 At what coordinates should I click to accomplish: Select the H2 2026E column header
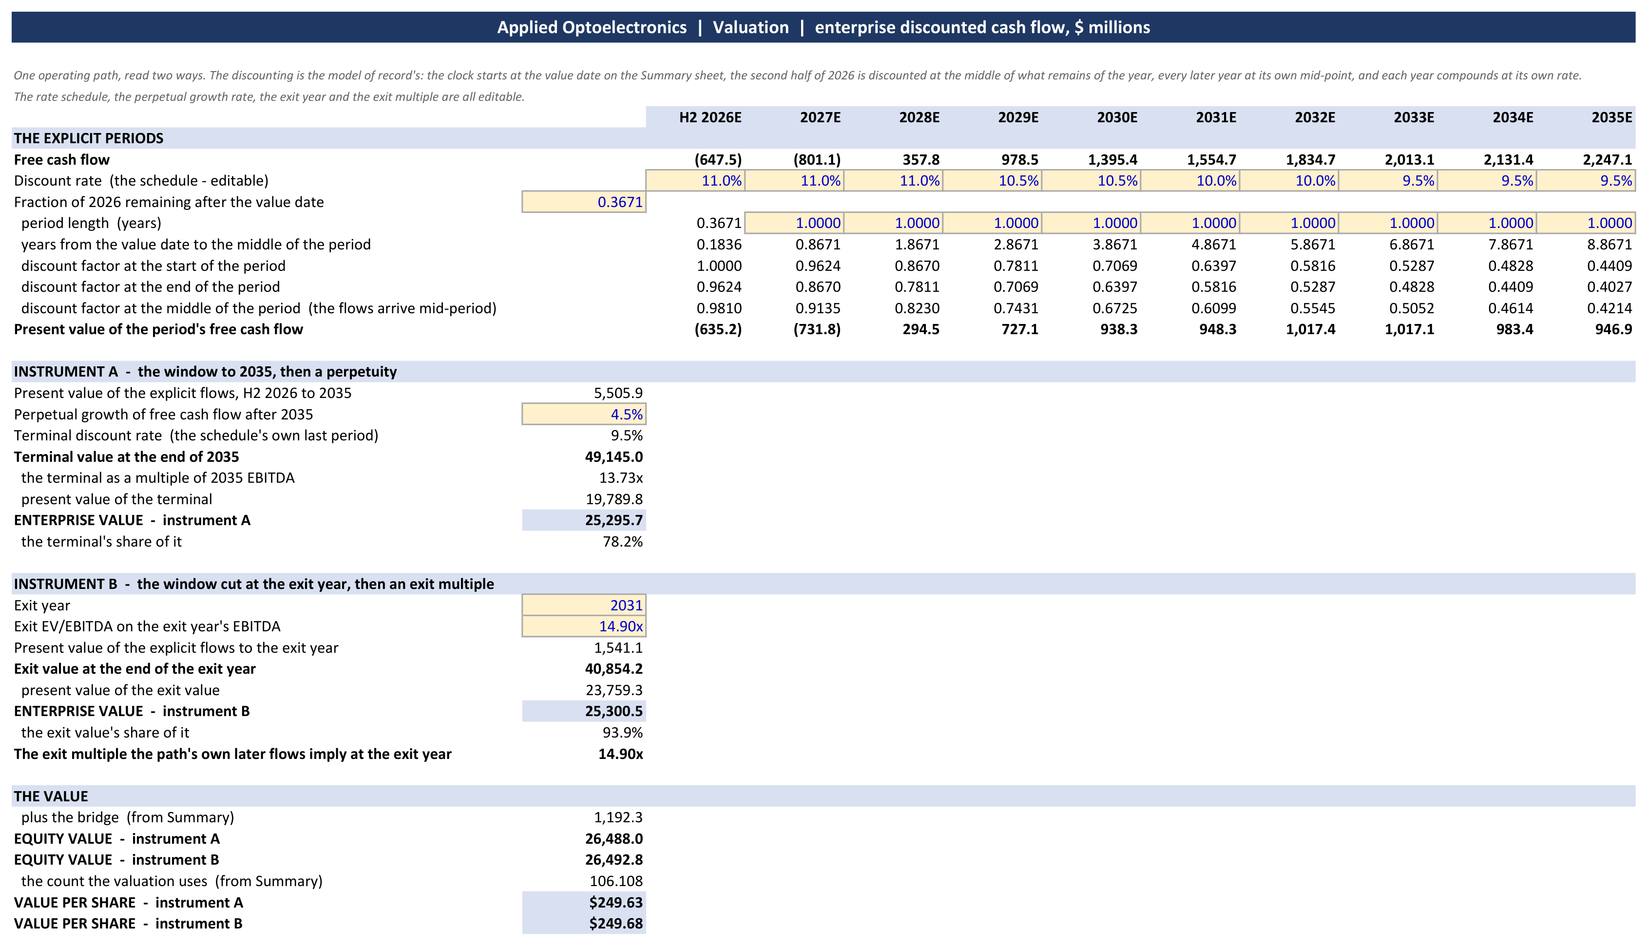[710, 117]
